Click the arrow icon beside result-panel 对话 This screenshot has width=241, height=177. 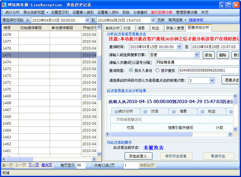pos(145,112)
